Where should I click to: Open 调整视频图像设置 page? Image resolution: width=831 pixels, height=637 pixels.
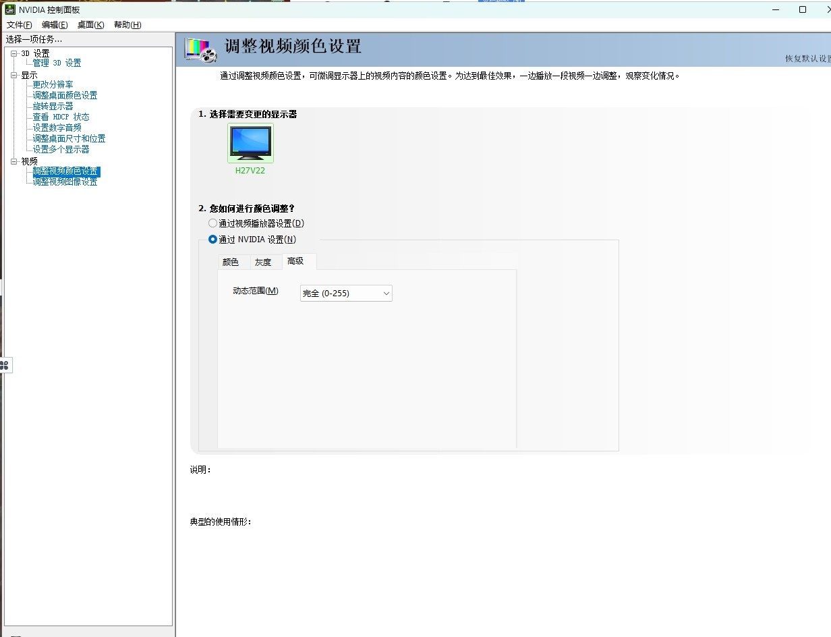(65, 182)
